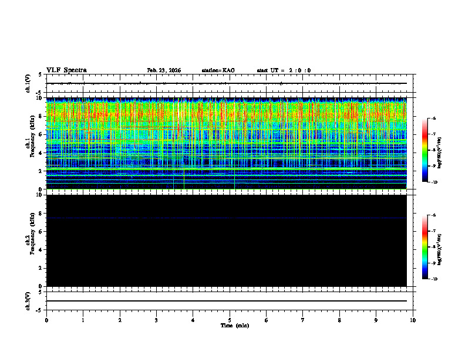Click the ch.2 "Frequency (kHz)" axis label
This screenshot has height=359, width=465.
(x=32, y=233)
